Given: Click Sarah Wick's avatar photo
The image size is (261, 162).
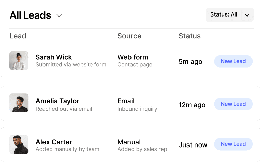Looking at the screenshot, I should 19,61.
